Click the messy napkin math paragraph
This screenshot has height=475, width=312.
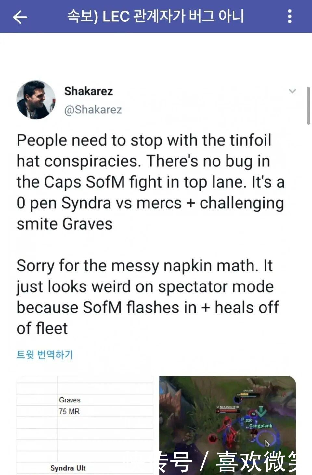[x=148, y=297]
